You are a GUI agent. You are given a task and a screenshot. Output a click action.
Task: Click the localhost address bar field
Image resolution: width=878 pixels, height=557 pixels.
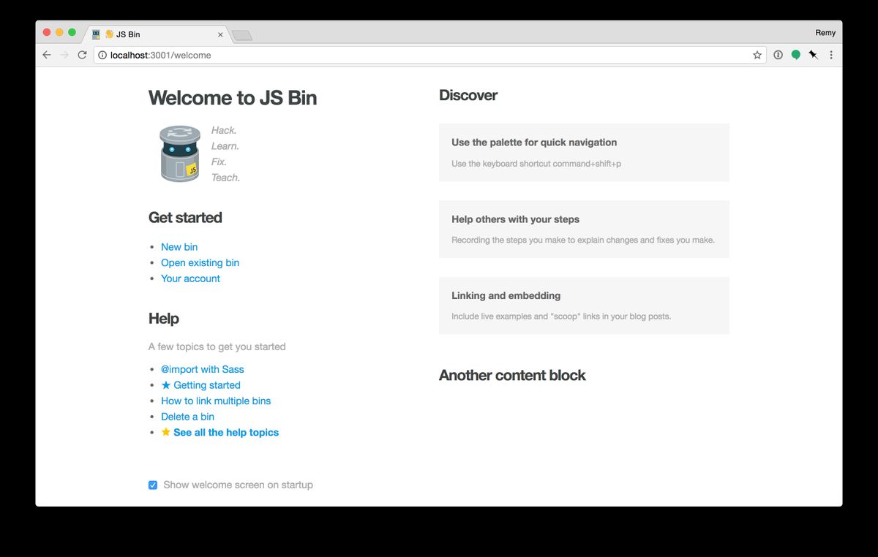click(x=424, y=55)
